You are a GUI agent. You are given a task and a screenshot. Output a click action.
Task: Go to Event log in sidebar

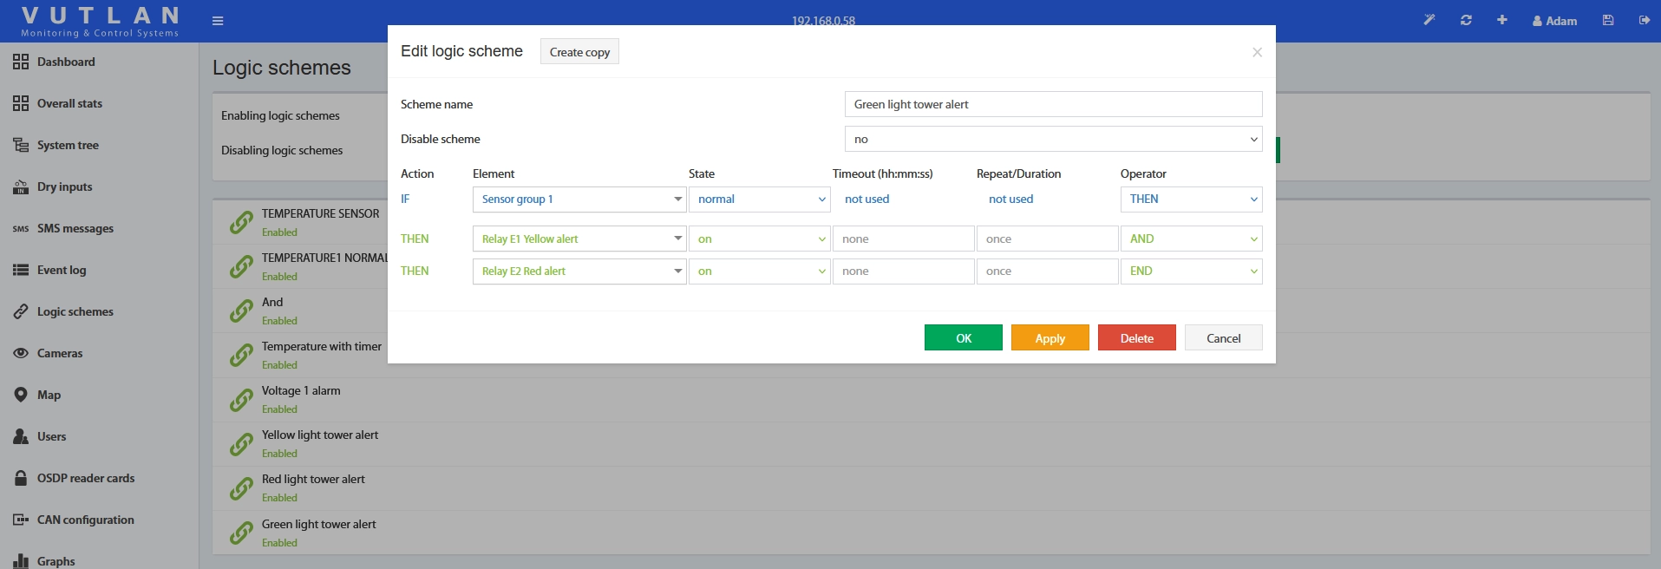pyautogui.click(x=62, y=270)
